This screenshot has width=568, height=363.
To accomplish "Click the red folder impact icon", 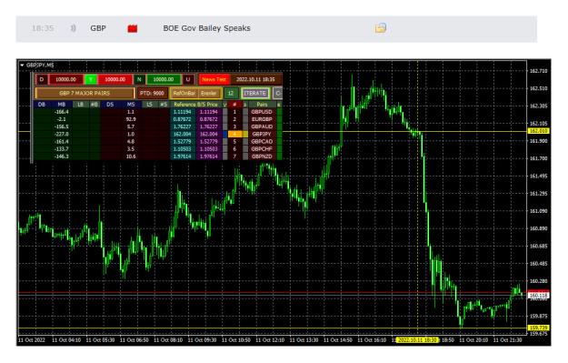I will pos(133,28).
